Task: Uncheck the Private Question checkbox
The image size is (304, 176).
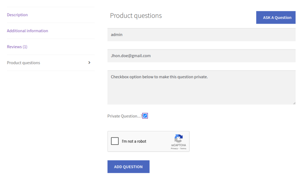Action: (145, 116)
